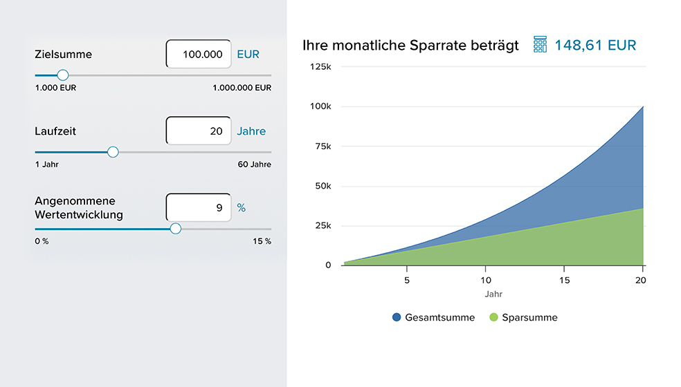The width and height of the screenshot is (681, 387).
Task: Click the calculator icon beside the savings rate
Action: (x=541, y=45)
